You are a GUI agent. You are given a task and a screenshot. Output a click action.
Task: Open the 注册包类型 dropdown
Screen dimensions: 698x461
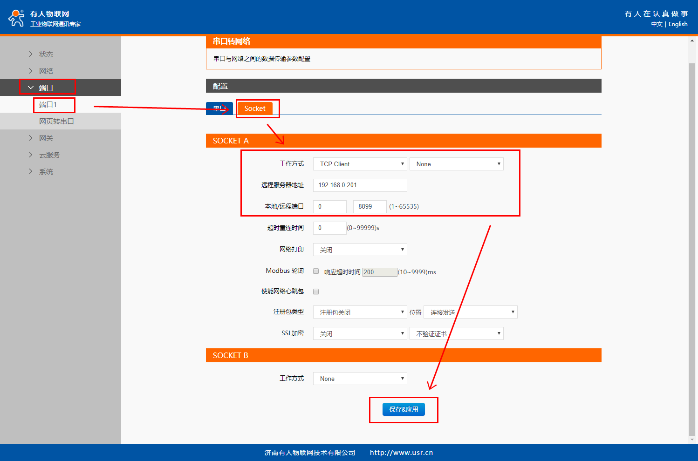click(360, 312)
